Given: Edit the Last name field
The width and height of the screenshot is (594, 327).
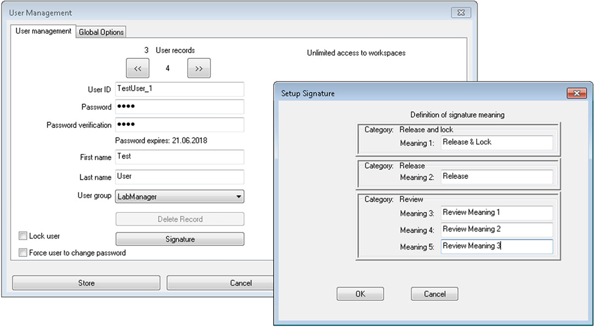Looking at the screenshot, I should point(179,177).
